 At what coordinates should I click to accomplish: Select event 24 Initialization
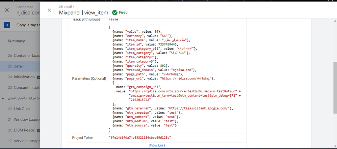(20, 77)
